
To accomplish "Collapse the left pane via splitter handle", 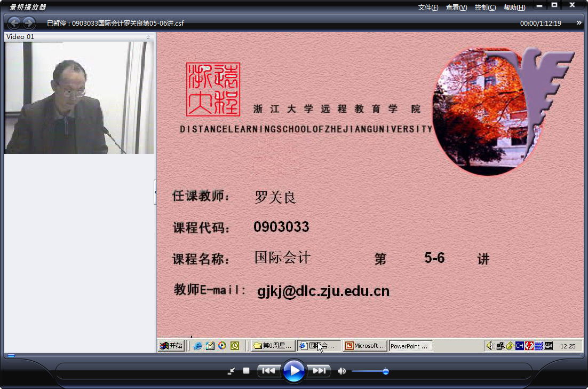I will click(x=155, y=192).
